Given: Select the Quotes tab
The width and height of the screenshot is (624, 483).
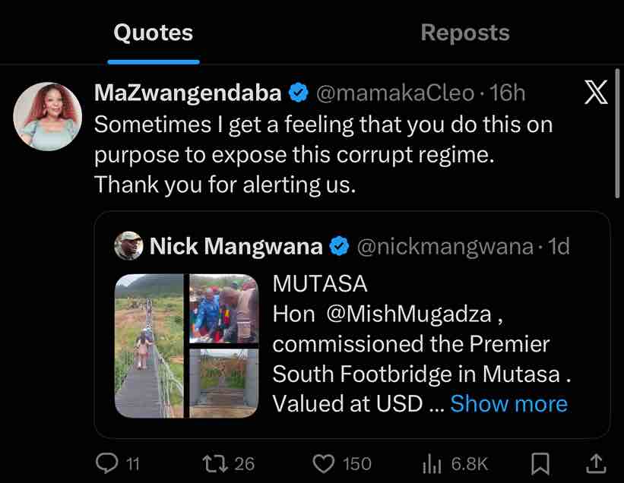Looking at the screenshot, I should tap(153, 33).
